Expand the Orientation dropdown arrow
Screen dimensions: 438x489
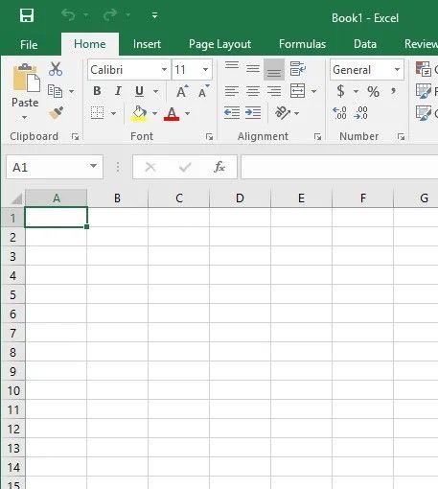(x=297, y=113)
